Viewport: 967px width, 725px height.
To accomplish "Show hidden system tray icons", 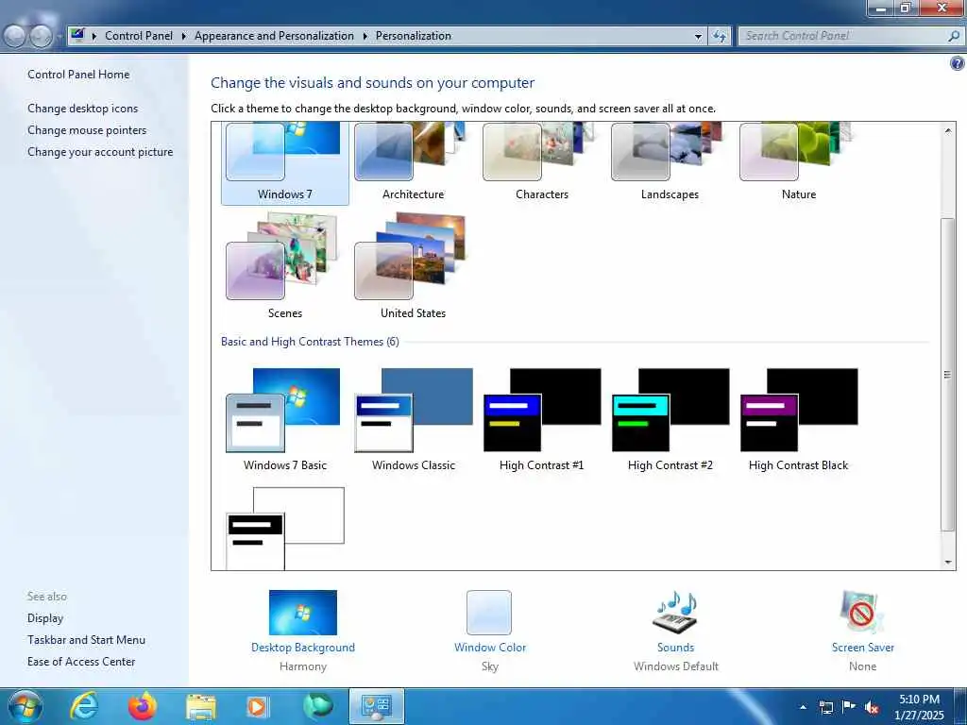I will click(803, 707).
